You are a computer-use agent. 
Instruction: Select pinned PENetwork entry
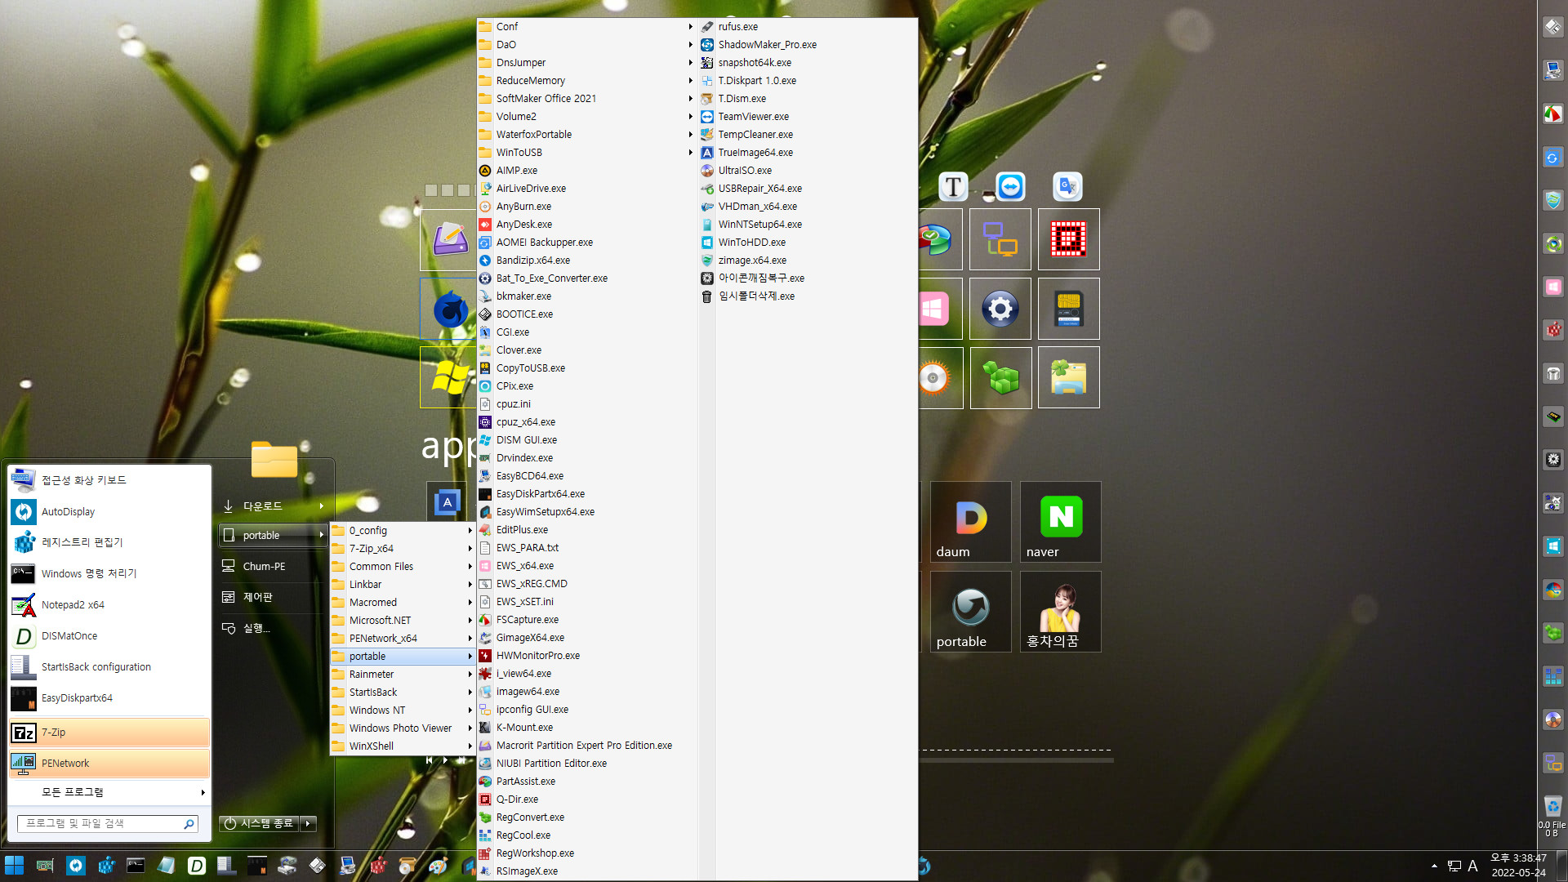pos(109,764)
